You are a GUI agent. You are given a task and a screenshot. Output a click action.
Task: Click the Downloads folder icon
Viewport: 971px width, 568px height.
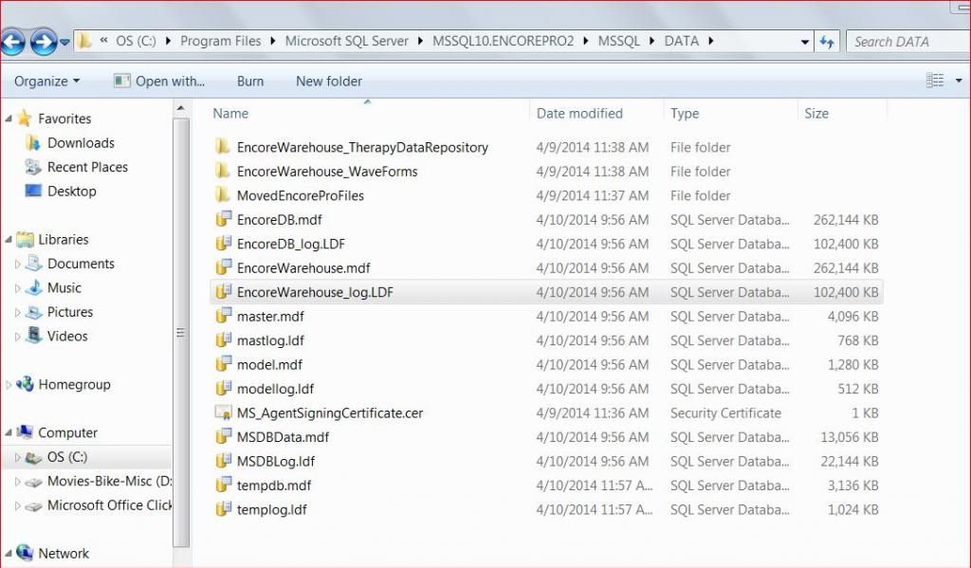point(33,142)
